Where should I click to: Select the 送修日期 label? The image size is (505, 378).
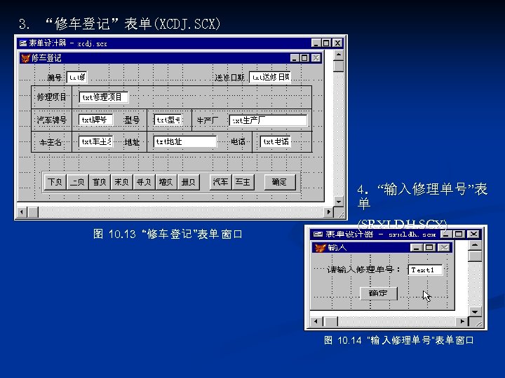point(229,78)
